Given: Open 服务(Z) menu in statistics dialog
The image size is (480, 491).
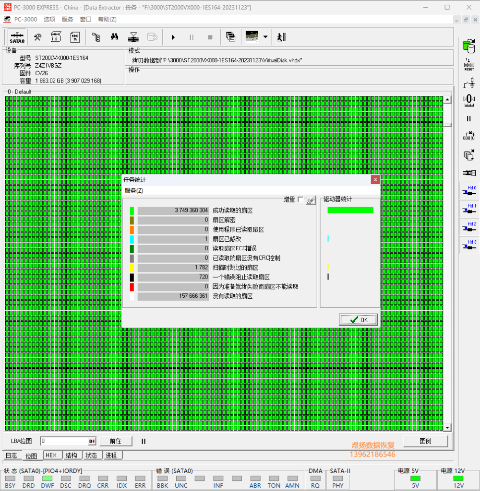Looking at the screenshot, I should coord(134,191).
